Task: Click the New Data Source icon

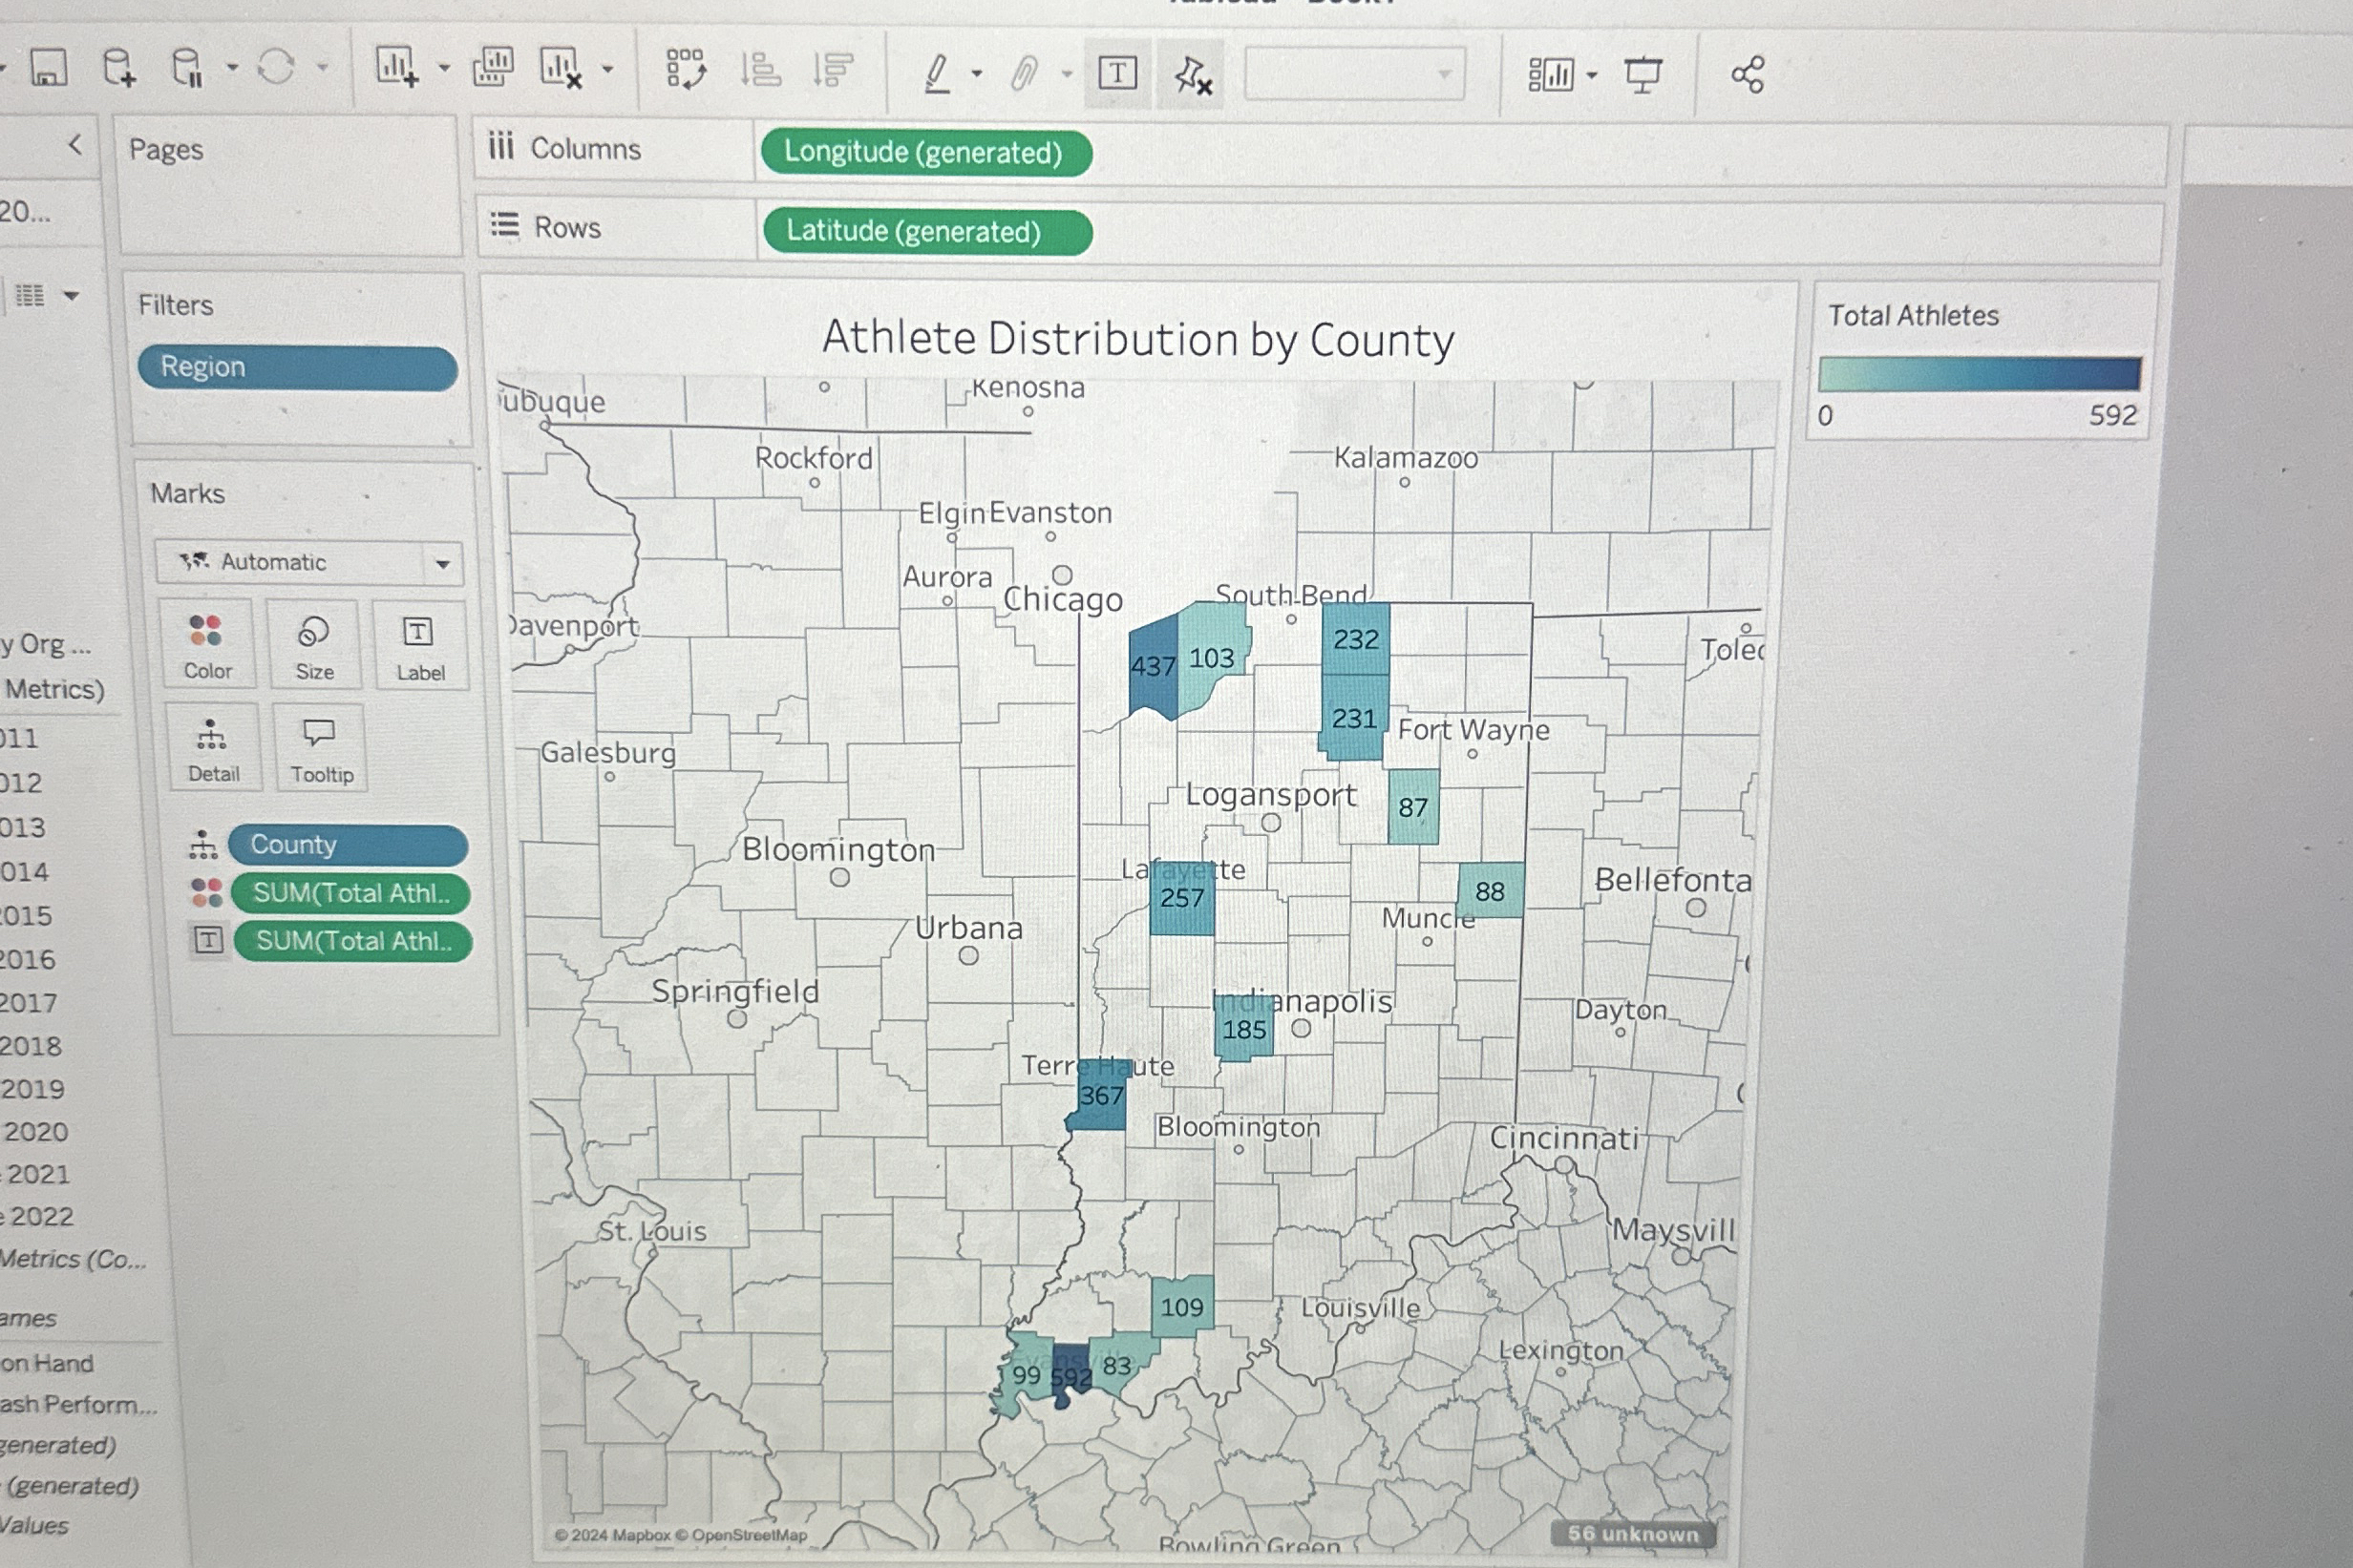Action: (118, 68)
